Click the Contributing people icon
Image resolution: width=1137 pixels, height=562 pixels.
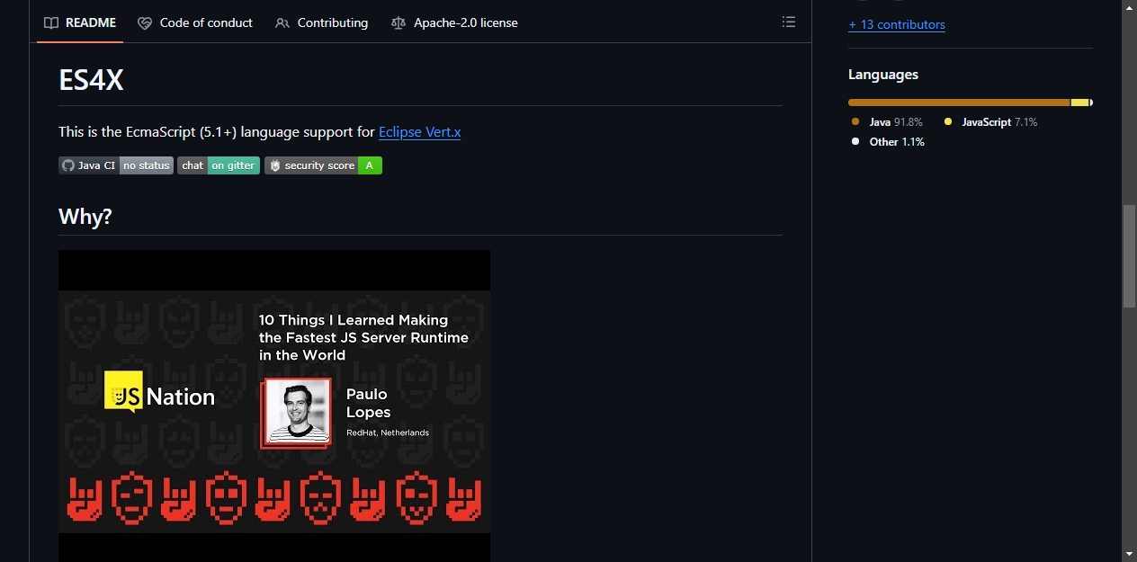tap(282, 22)
